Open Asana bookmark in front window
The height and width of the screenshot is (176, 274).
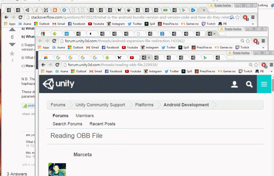[62, 71]
